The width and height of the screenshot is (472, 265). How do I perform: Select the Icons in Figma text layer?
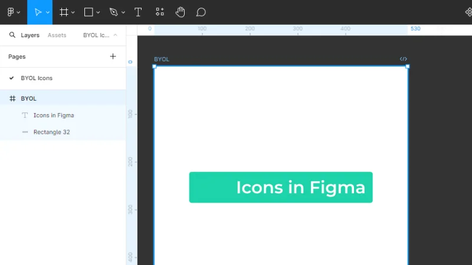(63, 115)
